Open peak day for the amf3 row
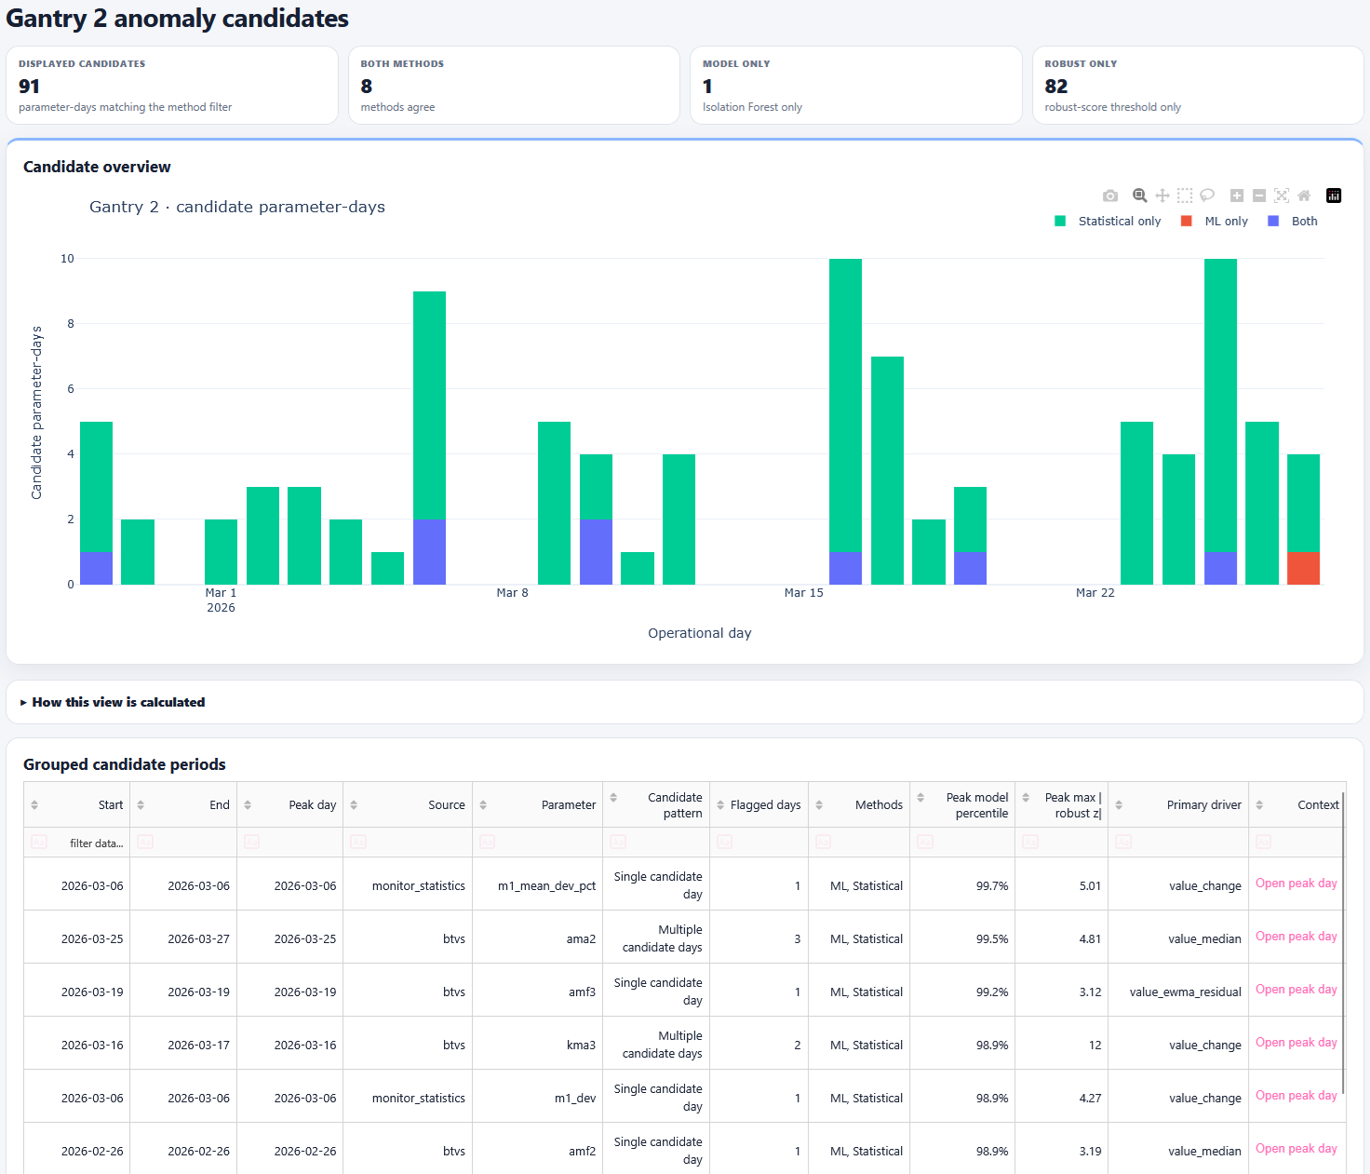The height and width of the screenshot is (1174, 1370). (x=1296, y=990)
